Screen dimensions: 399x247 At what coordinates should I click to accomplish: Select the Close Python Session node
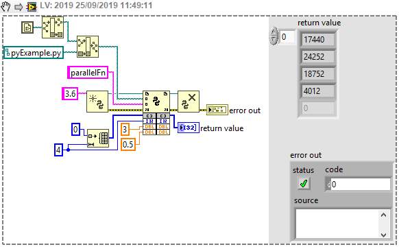coord(189,102)
